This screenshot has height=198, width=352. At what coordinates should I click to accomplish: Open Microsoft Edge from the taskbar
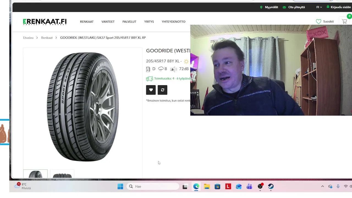(196, 186)
